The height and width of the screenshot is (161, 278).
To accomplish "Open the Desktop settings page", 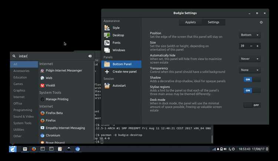I will (x=122, y=35).
